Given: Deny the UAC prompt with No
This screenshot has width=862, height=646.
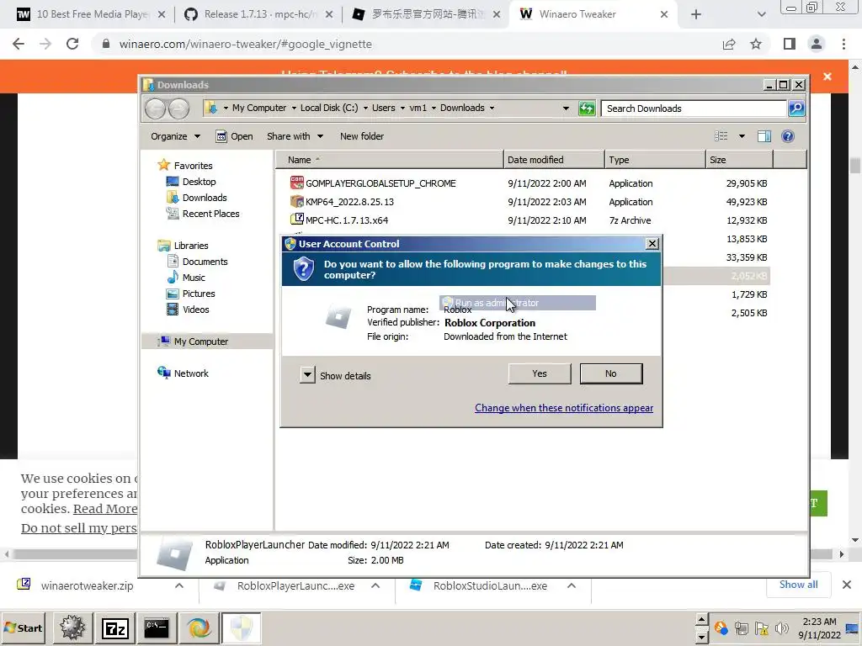Looking at the screenshot, I should (611, 373).
